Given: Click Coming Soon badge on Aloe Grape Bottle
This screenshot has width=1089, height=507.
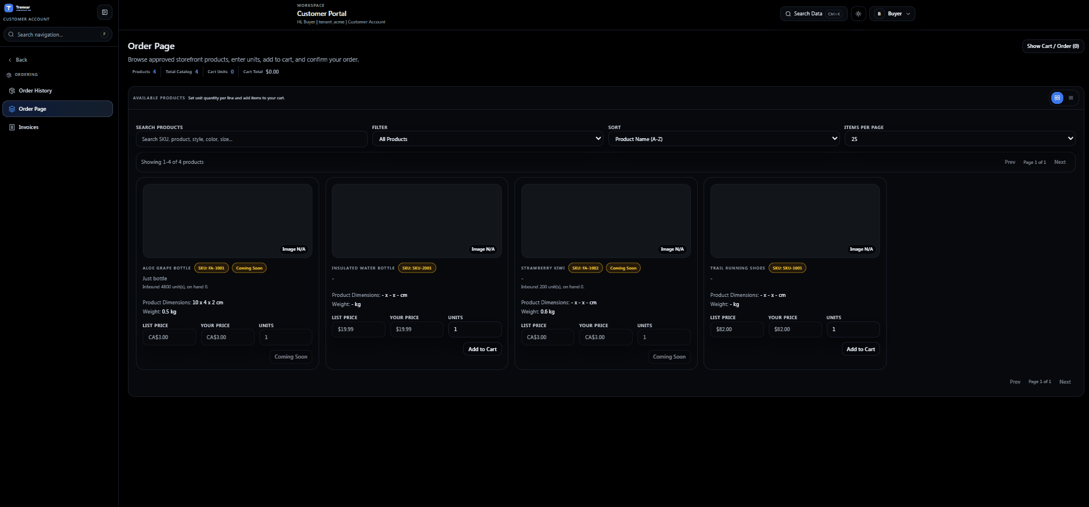Looking at the screenshot, I should (249, 268).
